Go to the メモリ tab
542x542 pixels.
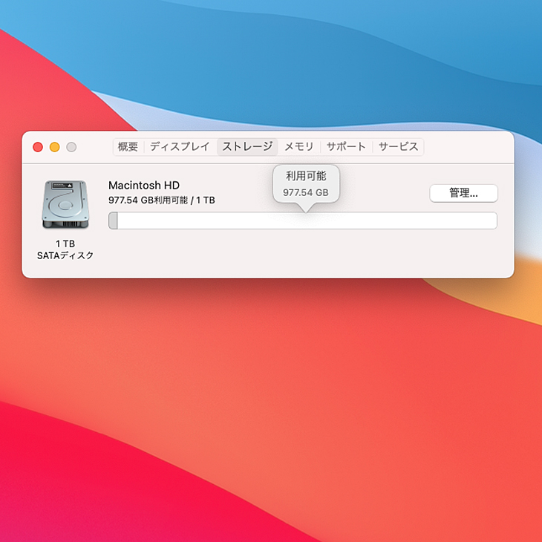point(299,147)
